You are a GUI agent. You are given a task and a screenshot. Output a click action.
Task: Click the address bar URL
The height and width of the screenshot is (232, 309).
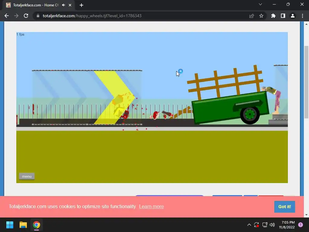click(x=92, y=16)
